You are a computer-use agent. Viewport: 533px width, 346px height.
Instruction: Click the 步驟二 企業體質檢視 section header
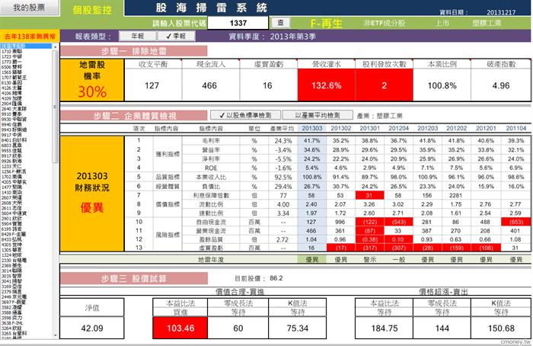click(133, 116)
